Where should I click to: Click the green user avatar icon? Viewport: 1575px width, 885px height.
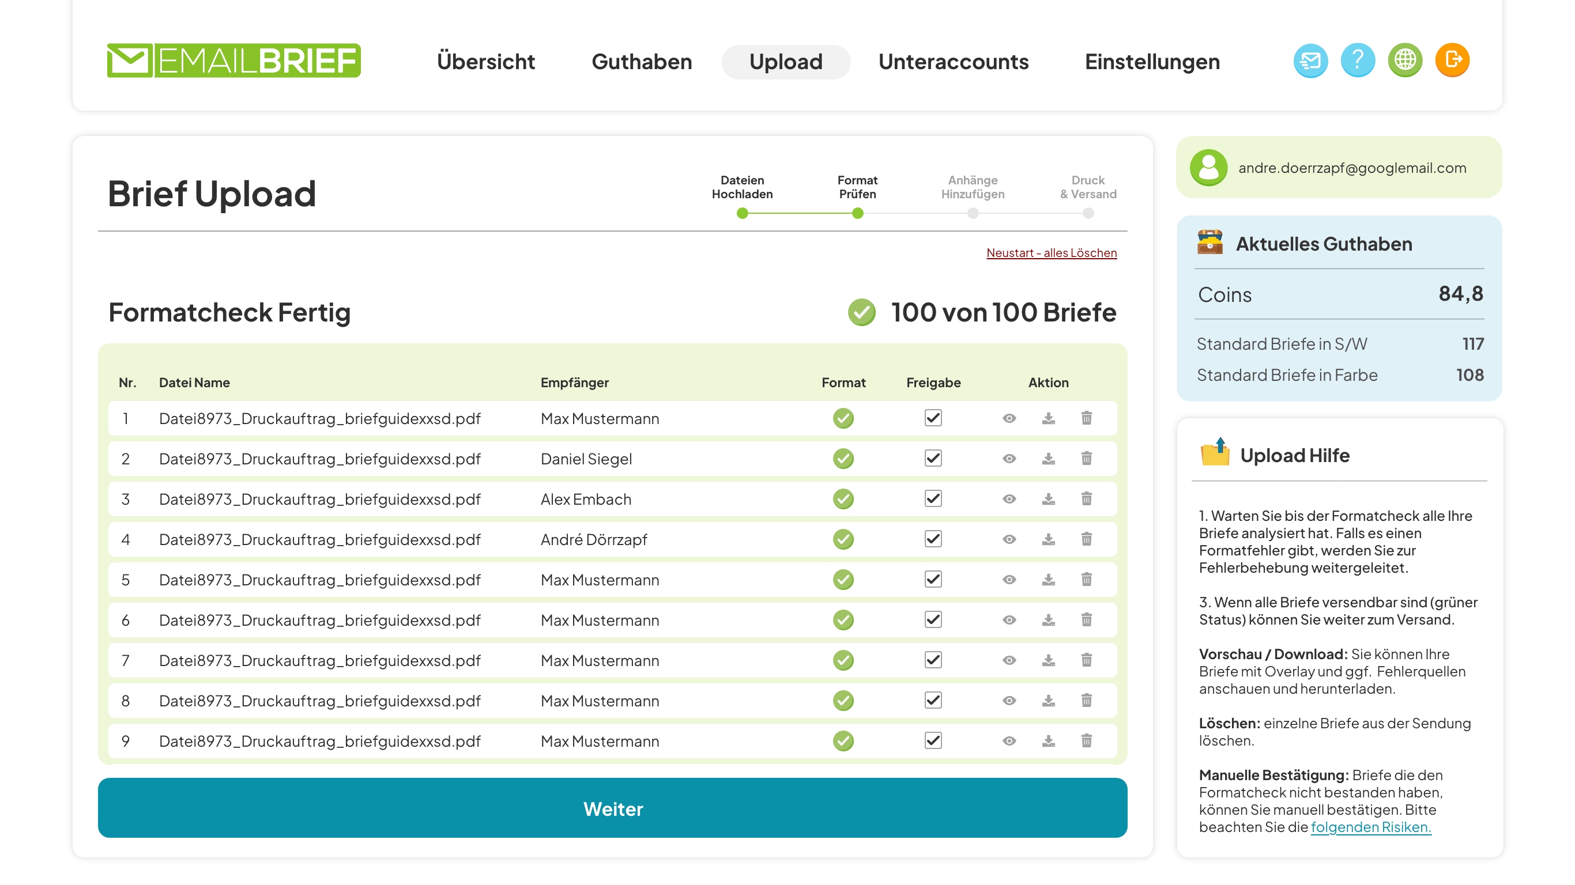[x=1208, y=168]
